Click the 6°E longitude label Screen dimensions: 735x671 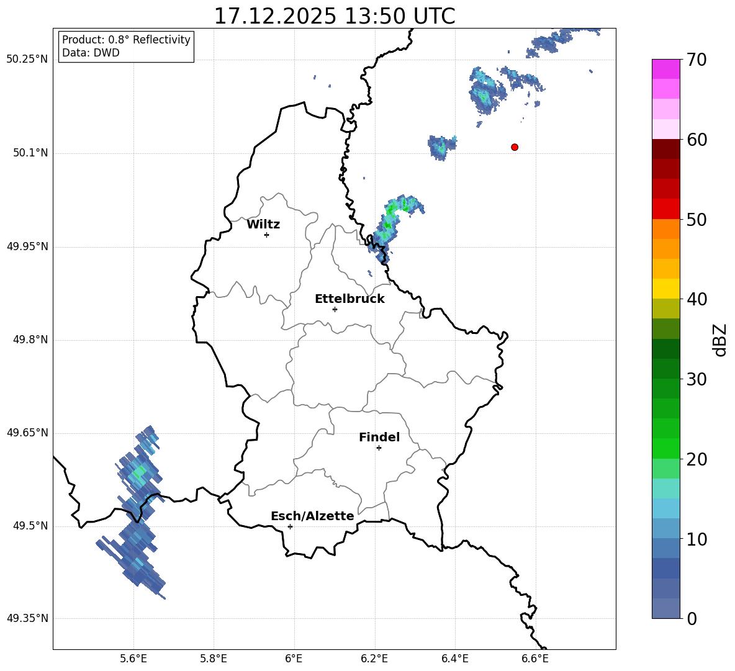(294, 659)
